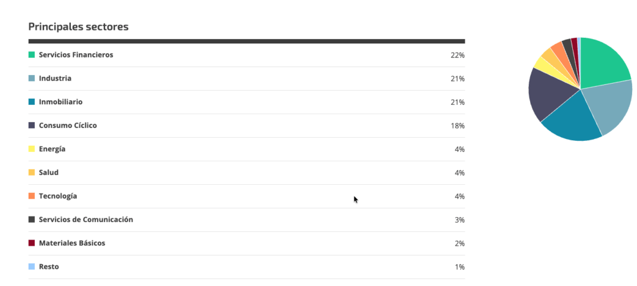This screenshot has height=286, width=637.
Task: Select the dark purple pie chart slice
Action: pos(549,93)
